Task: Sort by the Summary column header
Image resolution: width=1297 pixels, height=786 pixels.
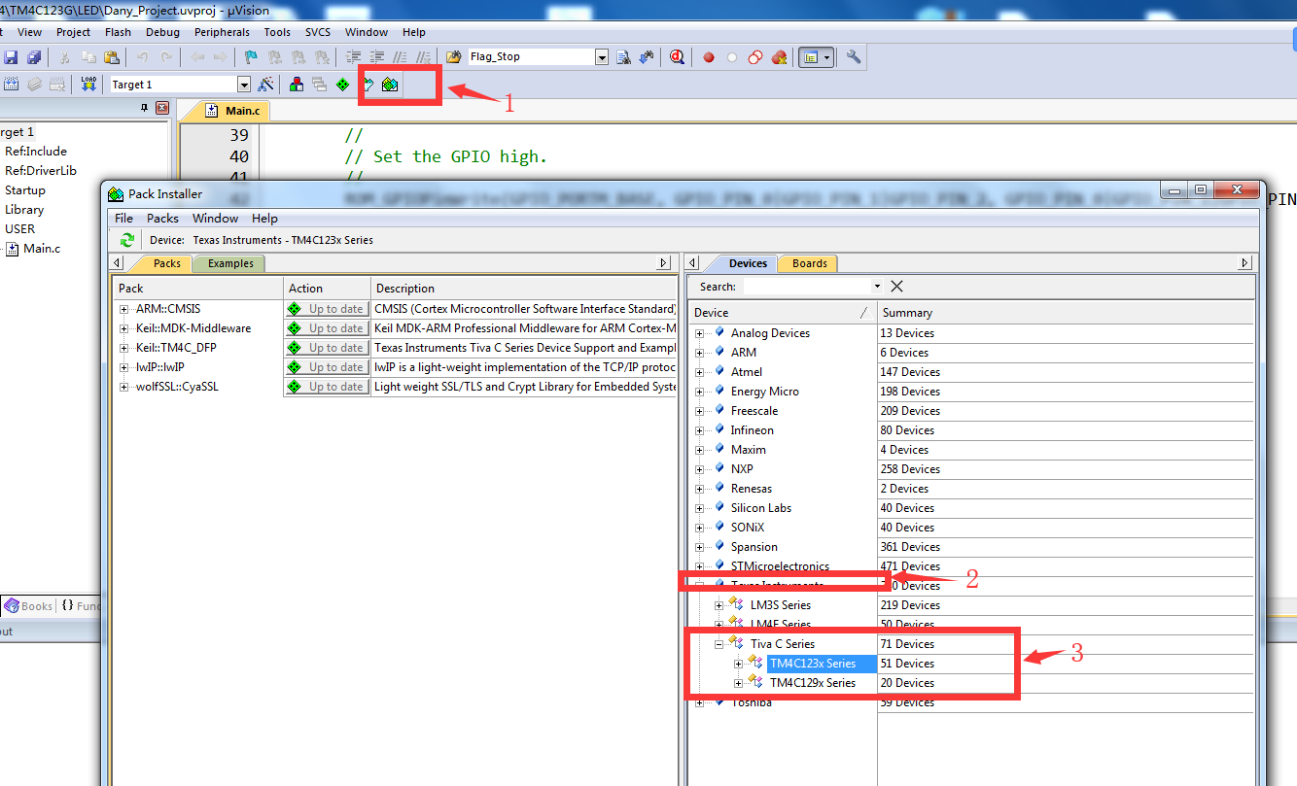Action: [1065, 313]
